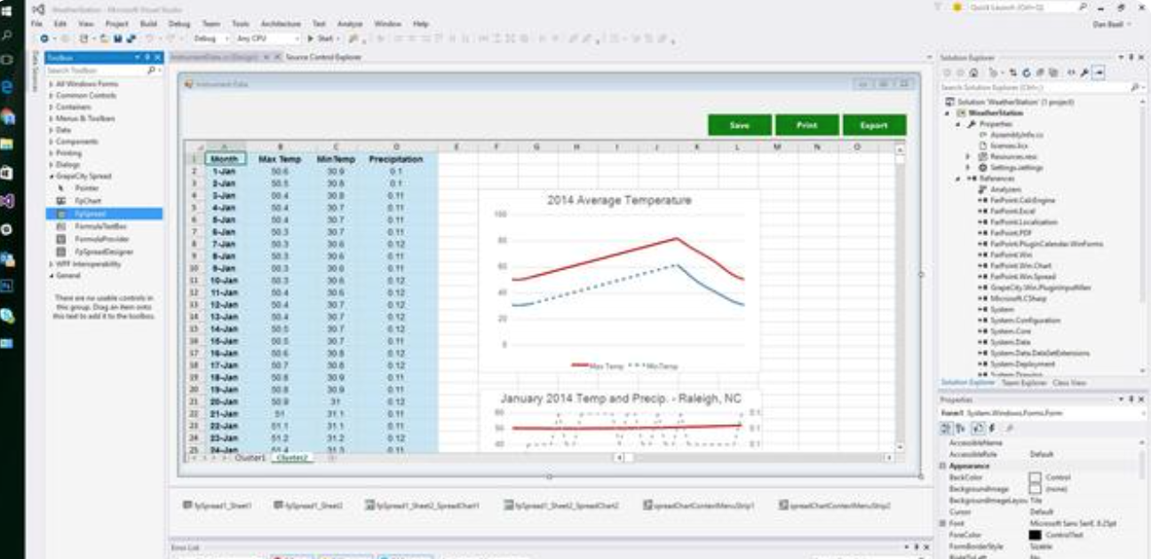Click the Search Toolbox input field
1151x559 pixels.
pyautogui.click(x=98, y=70)
